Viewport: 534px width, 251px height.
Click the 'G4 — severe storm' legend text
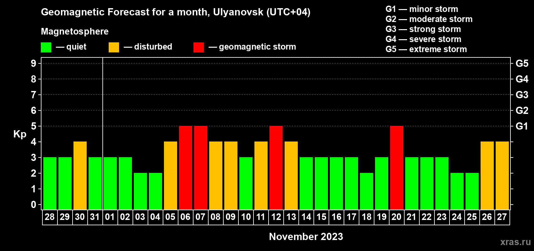point(423,39)
